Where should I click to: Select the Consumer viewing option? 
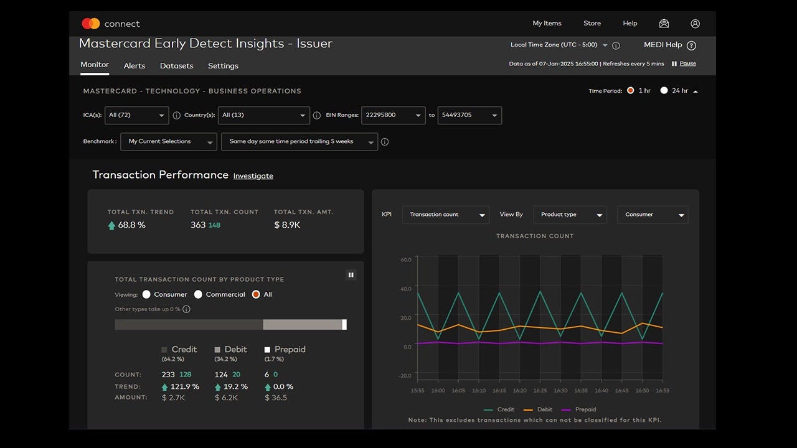[146, 294]
